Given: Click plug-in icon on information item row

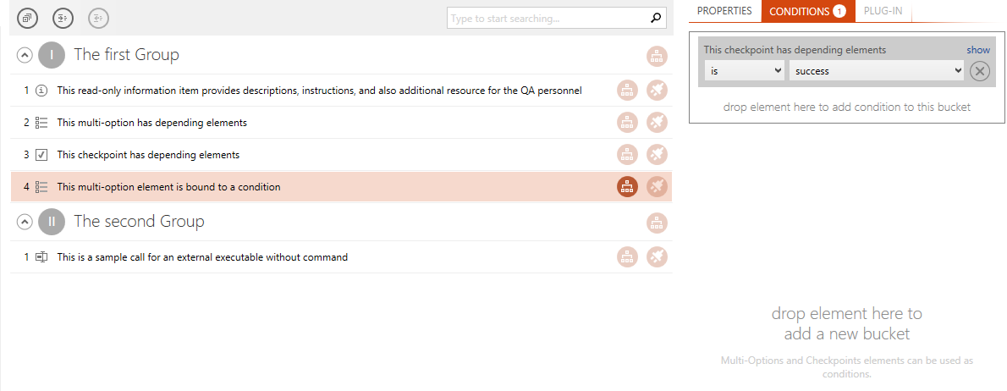Looking at the screenshot, I should [x=657, y=91].
